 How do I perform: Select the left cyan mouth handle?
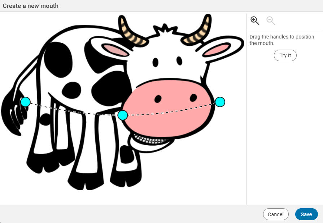(x=25, y=102)
